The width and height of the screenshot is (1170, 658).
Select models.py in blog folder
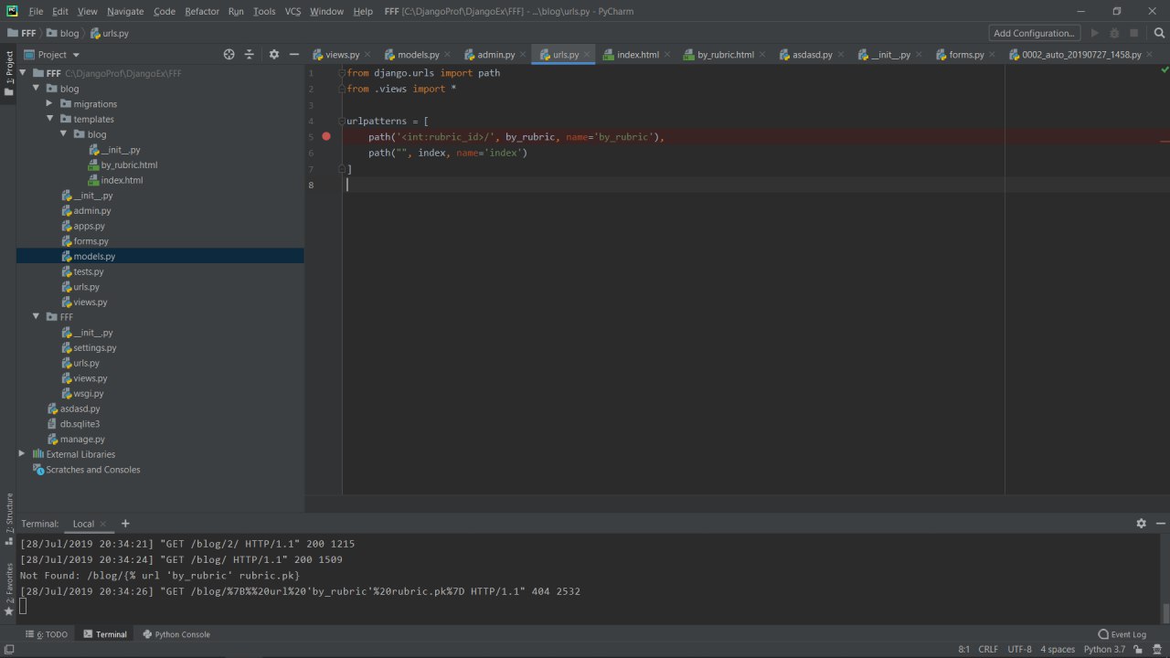pyautogui.click(x=94, y=257)
